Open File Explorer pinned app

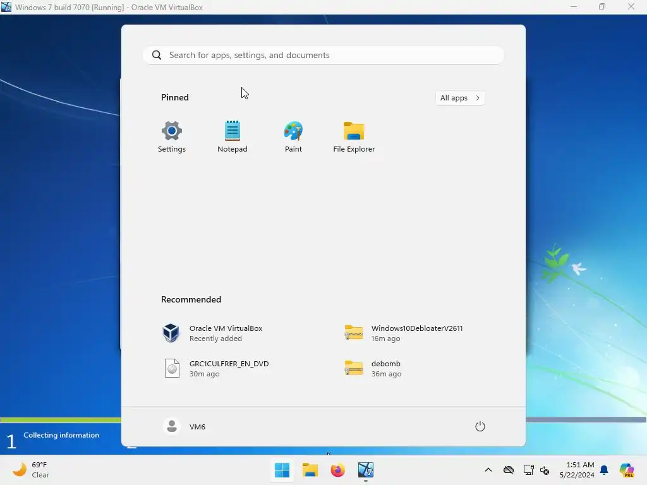[354, 136]
